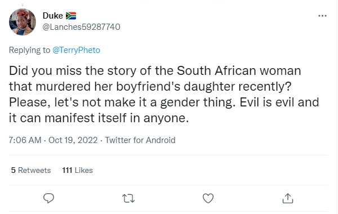The height and width of the screenshot is (214, 338).
Task: Share the tweet via the upload arrow icon
Action: pyautogui.click(x=288, y=198)
